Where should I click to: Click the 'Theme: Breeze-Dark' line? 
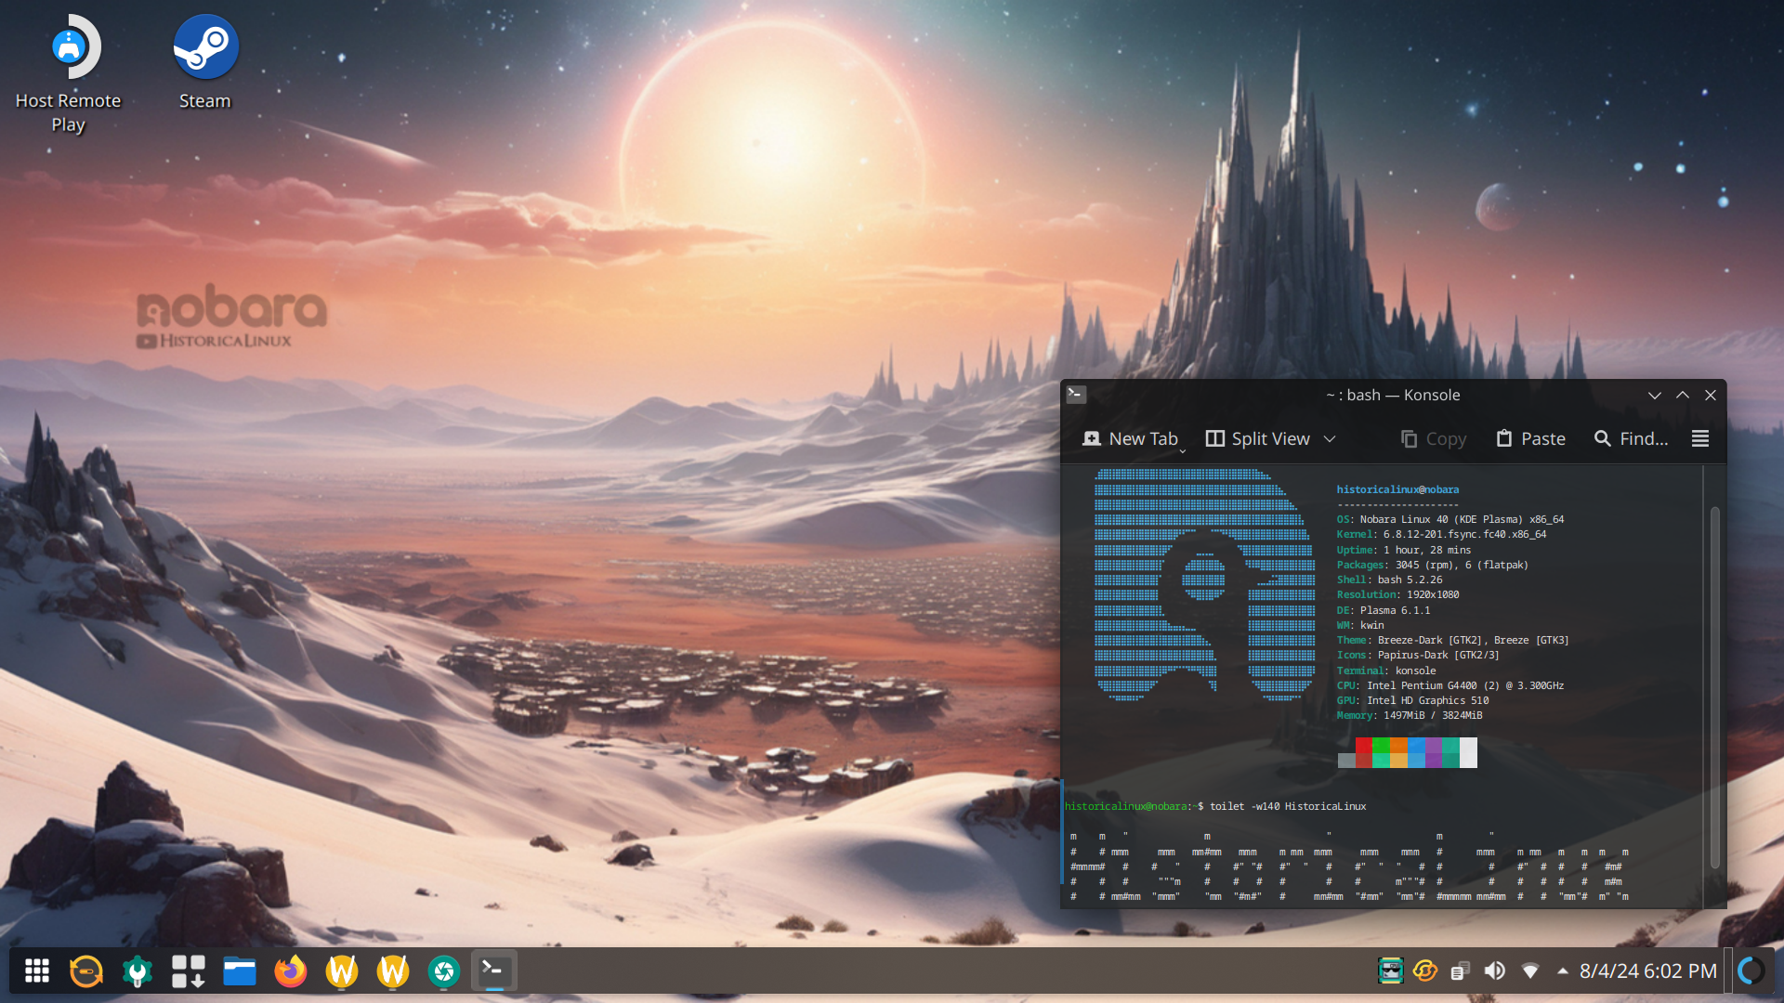pyautogui.click(x=1452, y=640)
